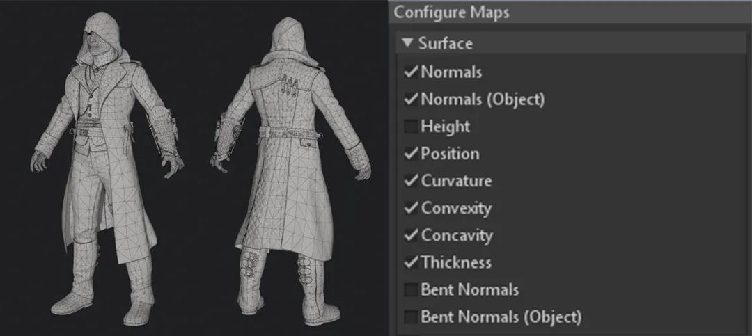Collapse the Surface section triangle
Image resolution: width=752 pixels, height=336 pixels.
407,43
